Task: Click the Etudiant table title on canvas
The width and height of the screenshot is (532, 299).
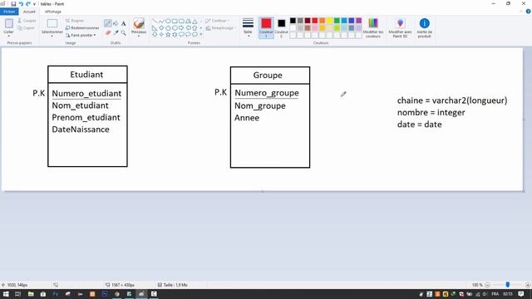Action: 86,74
